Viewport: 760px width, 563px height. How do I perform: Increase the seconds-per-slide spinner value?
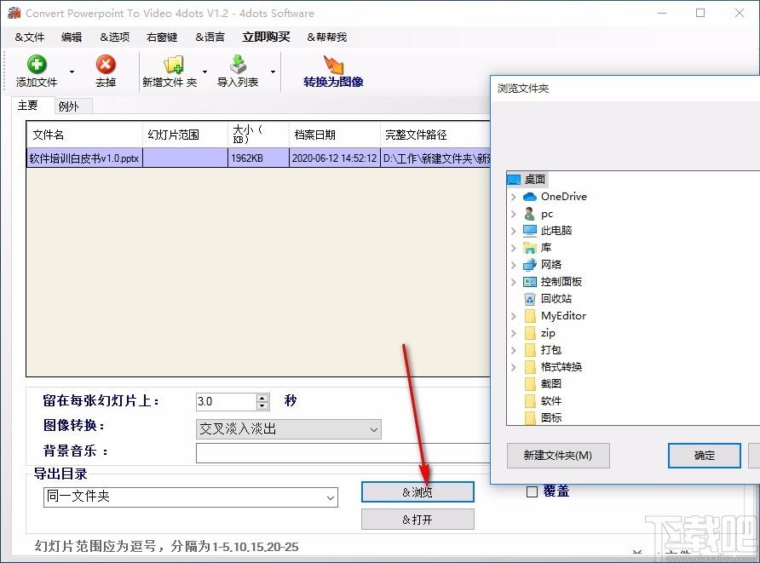coord(262,397)
